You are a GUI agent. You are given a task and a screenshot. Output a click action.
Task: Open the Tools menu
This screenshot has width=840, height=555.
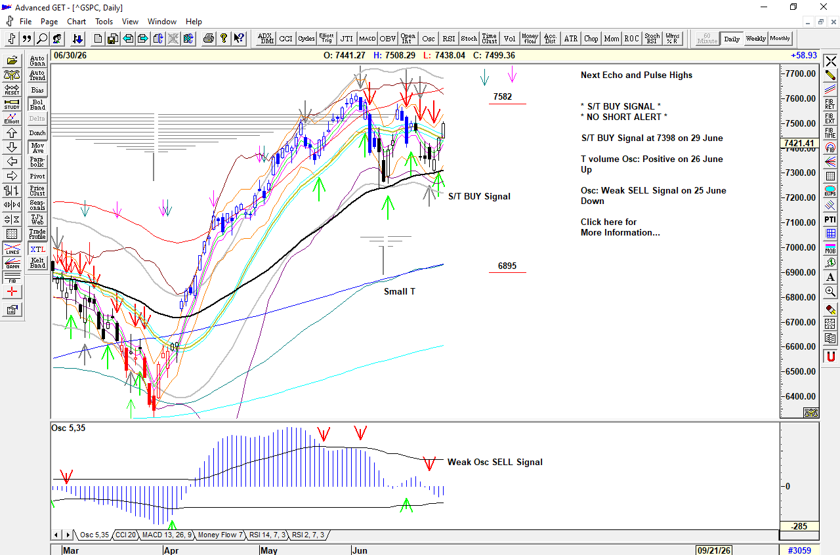tap(104, 22)
